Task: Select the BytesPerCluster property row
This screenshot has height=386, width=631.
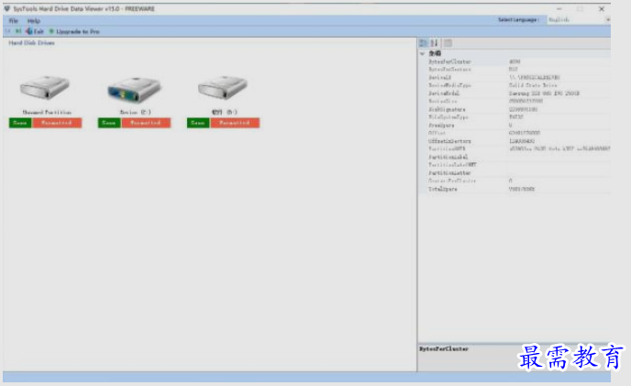Action: (x=515, y=61)
